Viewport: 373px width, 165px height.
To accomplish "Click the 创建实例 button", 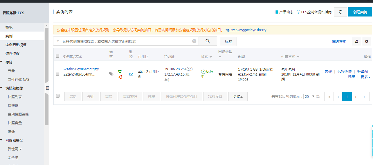I will pos(360,12).
